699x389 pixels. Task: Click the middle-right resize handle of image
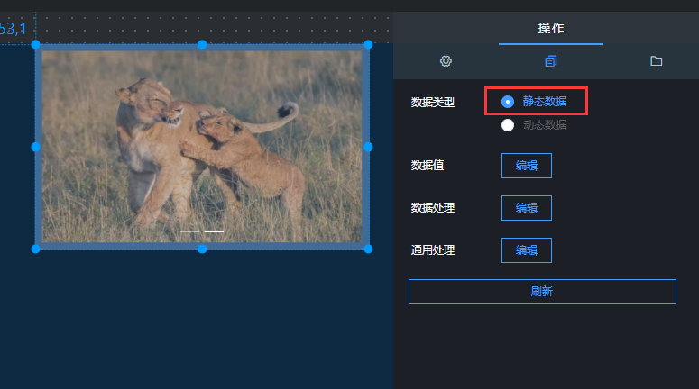(x=368, y=147)
